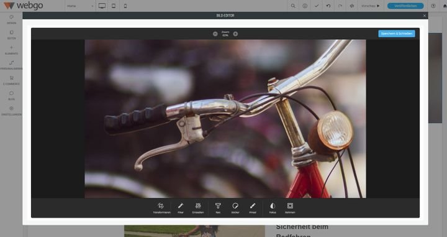This screenshot has width=447, height=237.
Task: Open the Einstellen adjustments tool
Action: (x=198, y=208)
